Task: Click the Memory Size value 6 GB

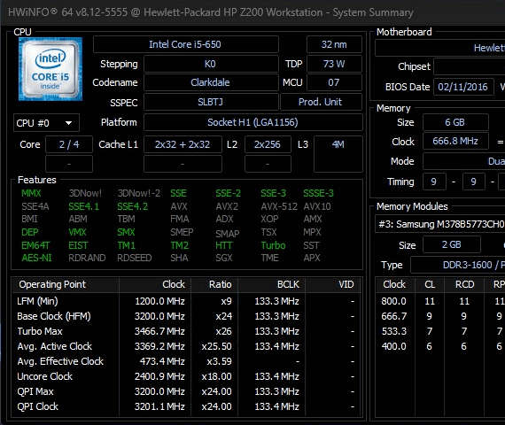Action: [455, 122]
